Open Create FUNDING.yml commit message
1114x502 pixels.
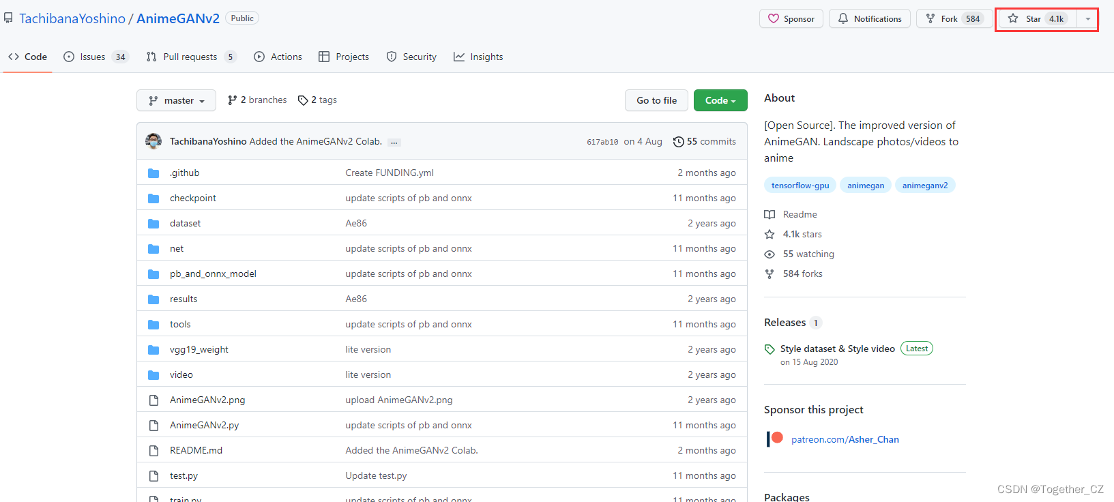coord(390,173)
